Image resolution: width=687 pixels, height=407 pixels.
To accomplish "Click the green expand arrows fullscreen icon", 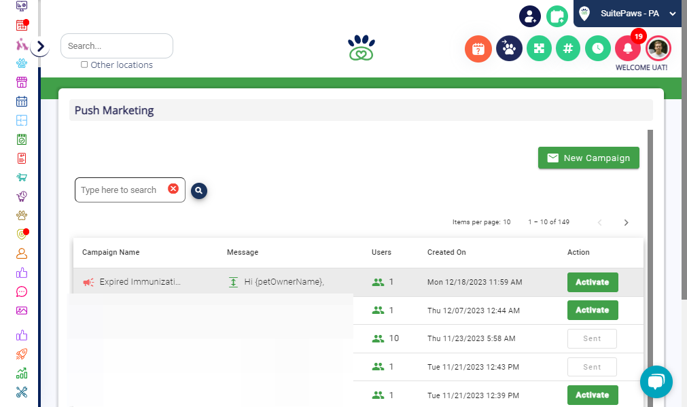I will coord(539,48).
